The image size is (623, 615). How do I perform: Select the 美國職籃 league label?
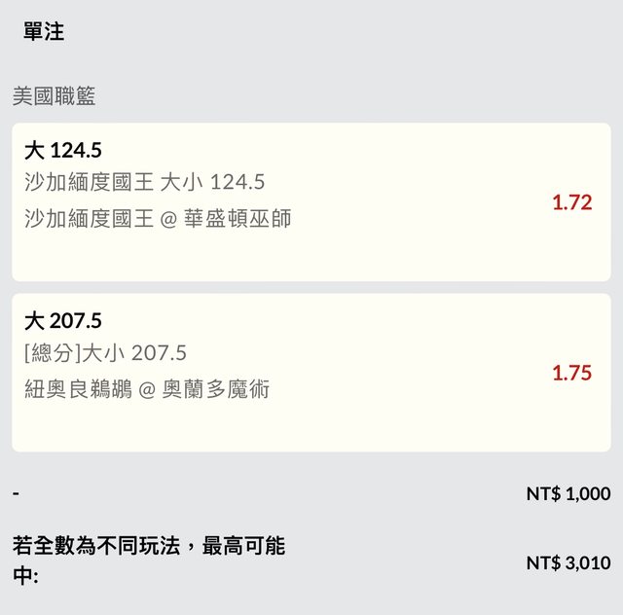(54, 96)
